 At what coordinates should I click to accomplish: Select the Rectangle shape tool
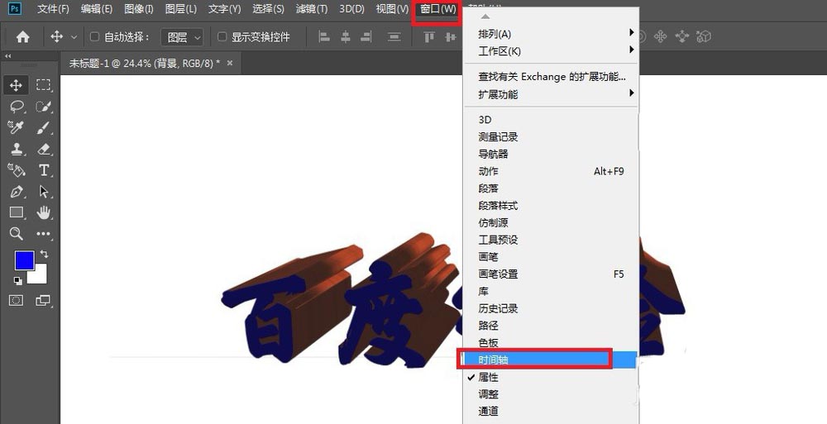click(17, 212)
